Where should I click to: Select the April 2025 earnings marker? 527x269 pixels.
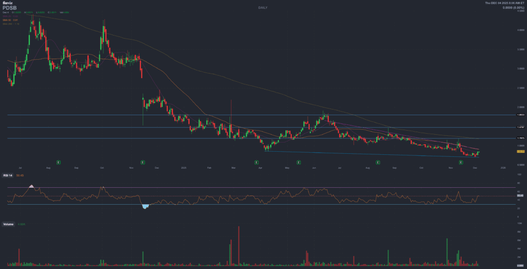256,162
